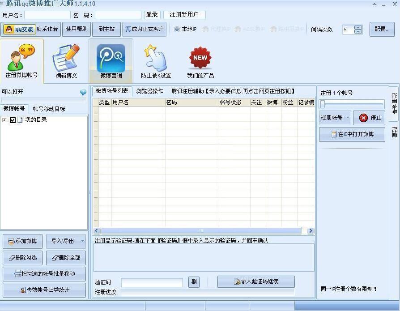400x311 pixels.
Task: Click the 刷 refresh captcha button
Action: 194,281
